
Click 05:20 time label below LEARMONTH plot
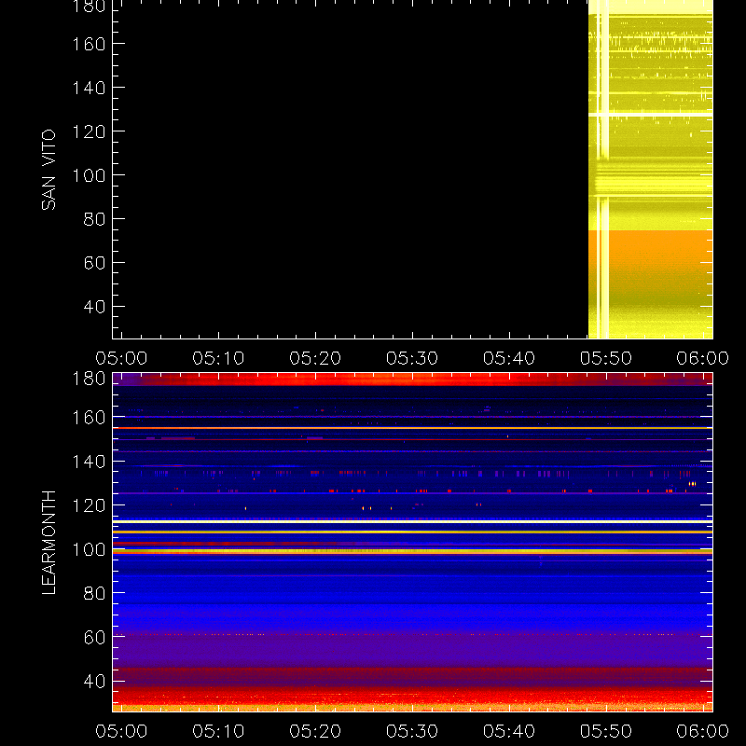tap(315, 731)
